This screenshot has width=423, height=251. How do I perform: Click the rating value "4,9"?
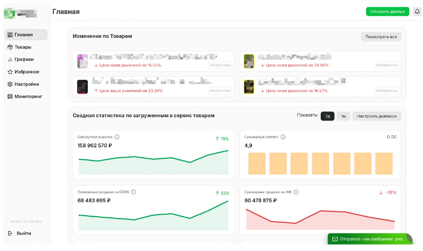[x=248, y=145]
